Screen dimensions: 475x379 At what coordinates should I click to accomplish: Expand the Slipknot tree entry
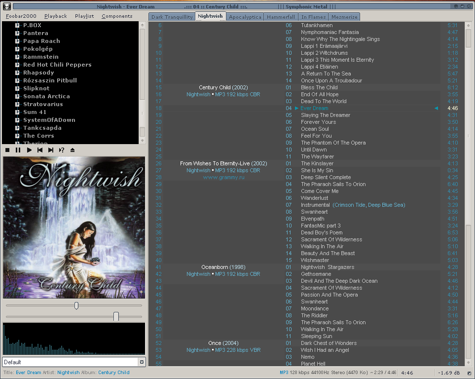tap(18, 88)
